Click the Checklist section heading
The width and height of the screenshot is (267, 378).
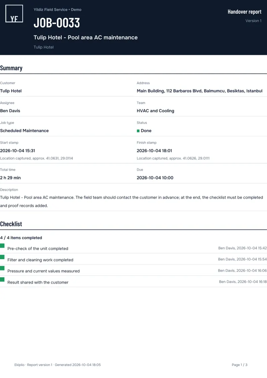pyautogui.click(x=11, y=224)
